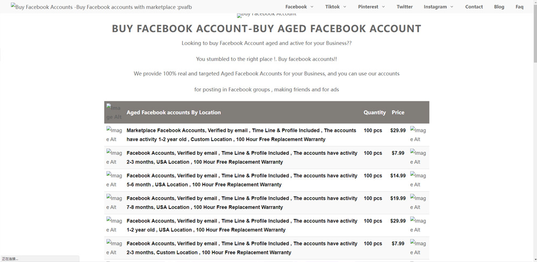Open the Pinterest dropdown menu

372,7
